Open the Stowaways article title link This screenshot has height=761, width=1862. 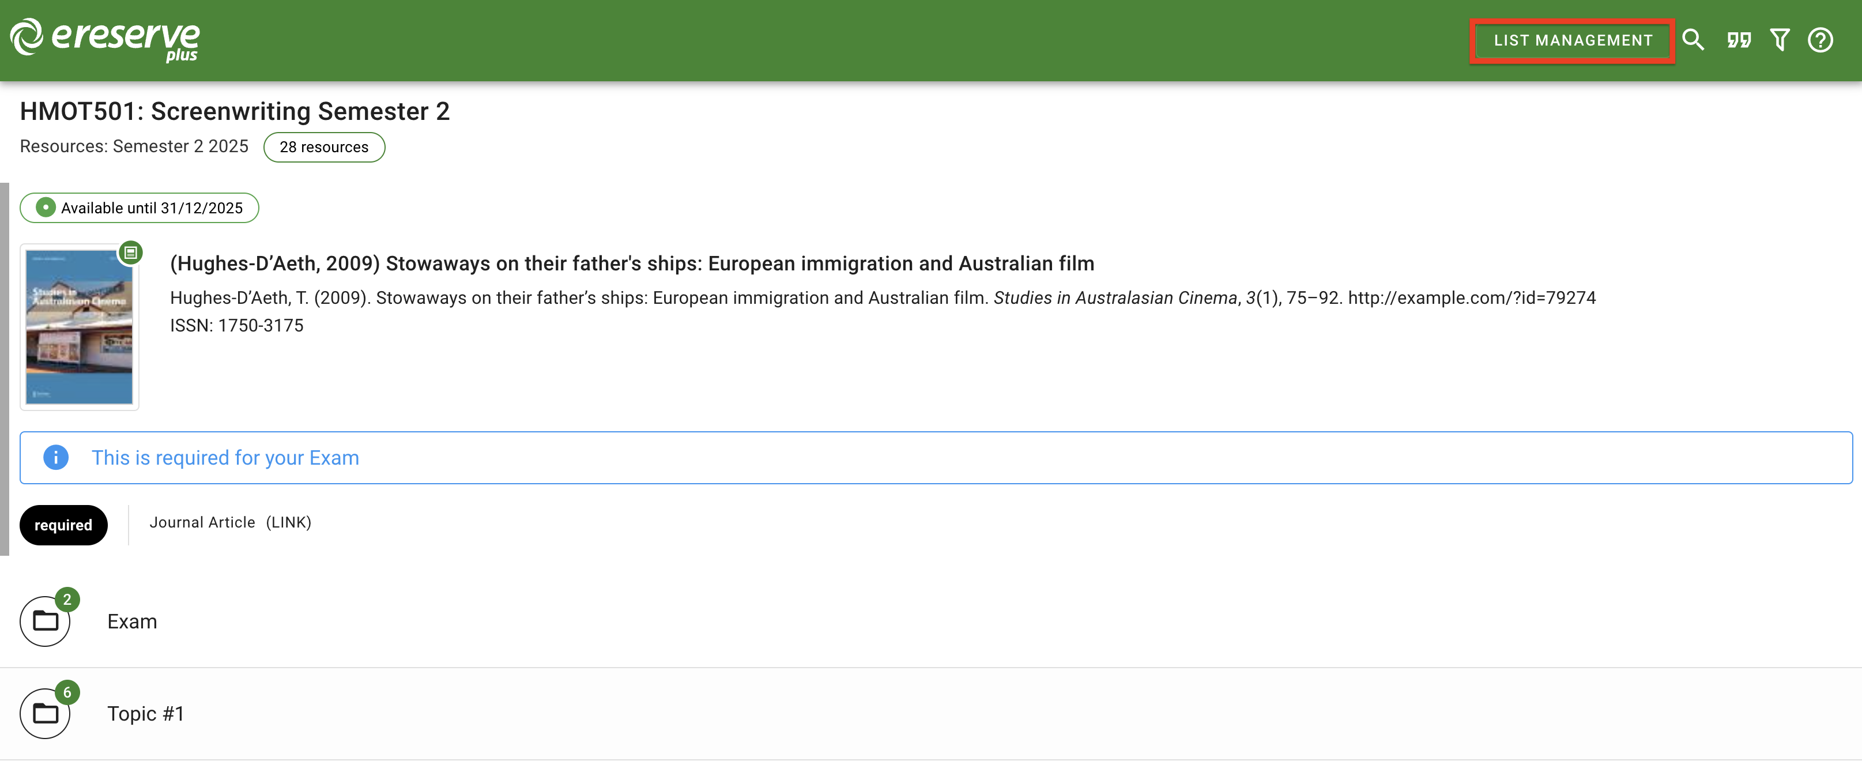pyautogui.click(x=632, y=264)
